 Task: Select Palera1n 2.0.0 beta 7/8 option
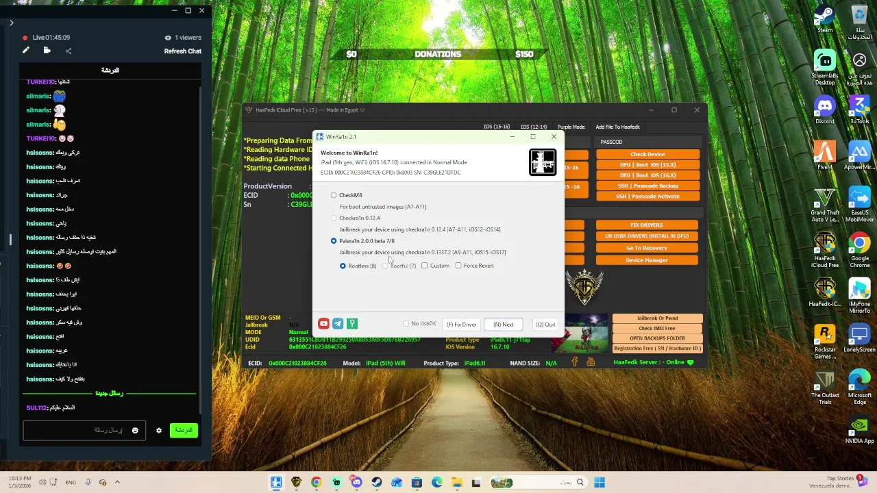pyautogui.click(x=334, y=241)
